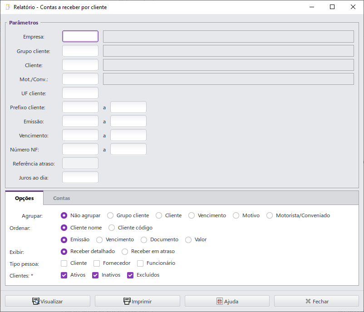The image size is (364, 312).
Task: Select Receber em atraso display option
Action: click(125, 251)
